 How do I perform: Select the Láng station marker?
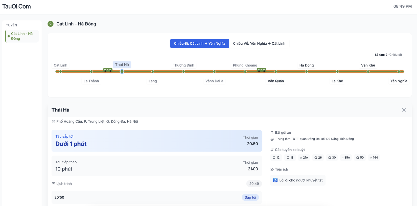coord(153,72)
